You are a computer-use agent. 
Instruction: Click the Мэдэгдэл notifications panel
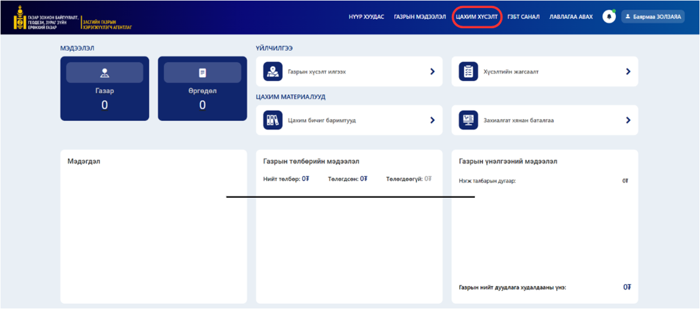click(x=153, y=226)
